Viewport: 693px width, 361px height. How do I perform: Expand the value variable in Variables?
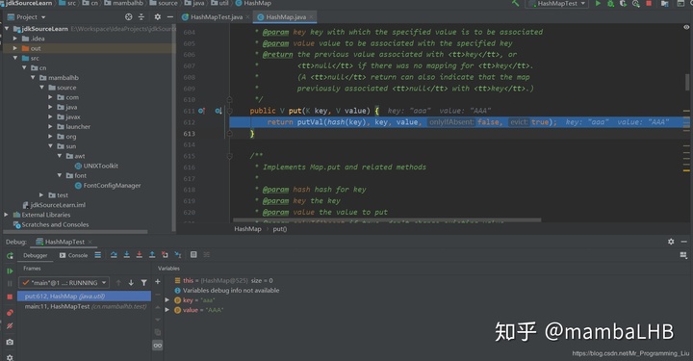167,310
